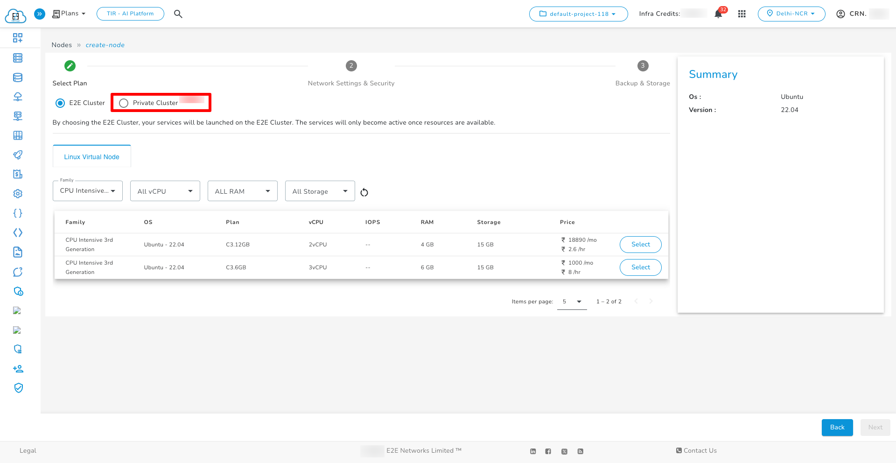This screenshot has height=463, width=896.
Task: Select the Private Cluster radio button
Action: point(123,103)
